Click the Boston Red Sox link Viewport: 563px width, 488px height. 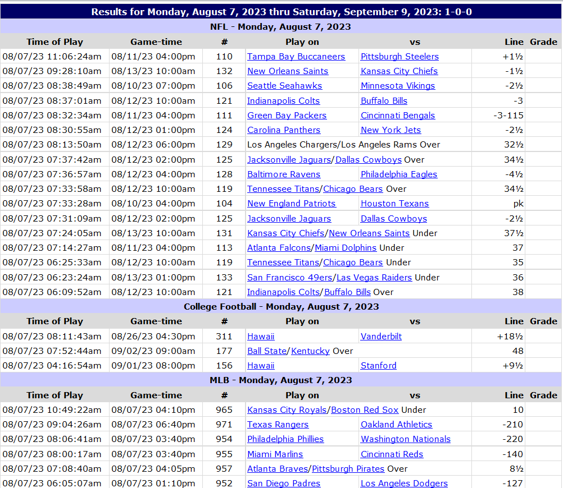365,410
